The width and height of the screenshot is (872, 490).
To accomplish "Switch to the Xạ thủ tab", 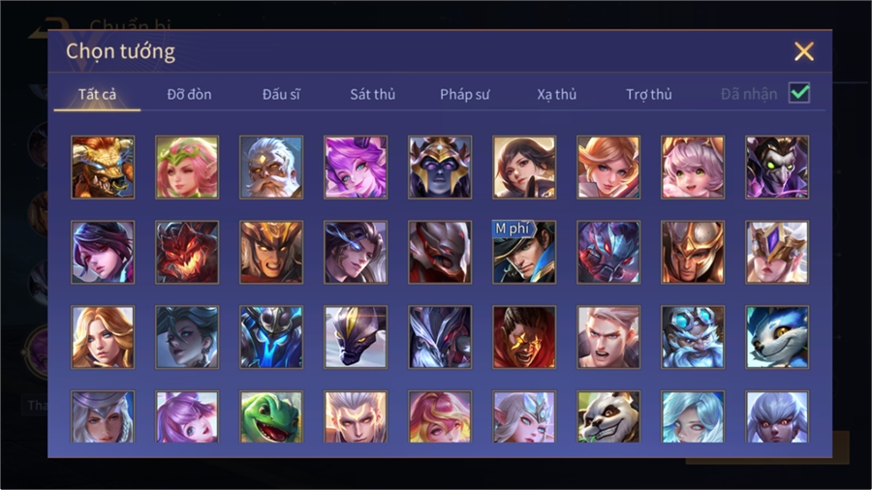I will (x=557, y=95).
